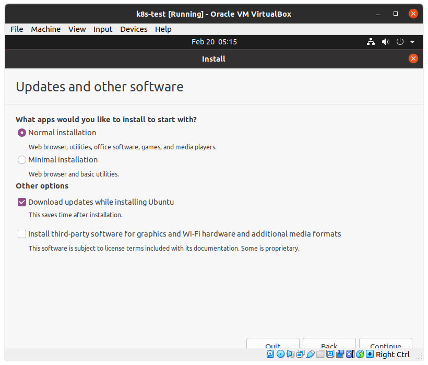The height and width of the screenshot is (365, 428).
Task: Click the optical disc drive icon
Action: tap(280, 354)
